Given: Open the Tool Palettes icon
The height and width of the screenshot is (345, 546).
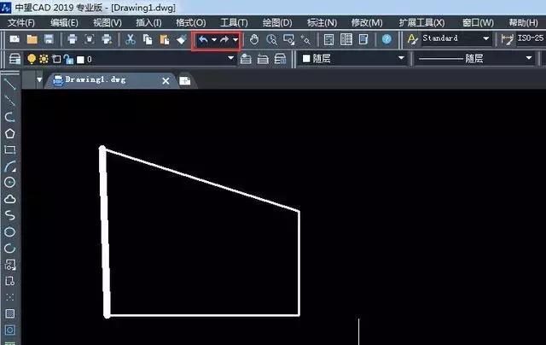Looking at the screenshot, I should coord(363,39).
